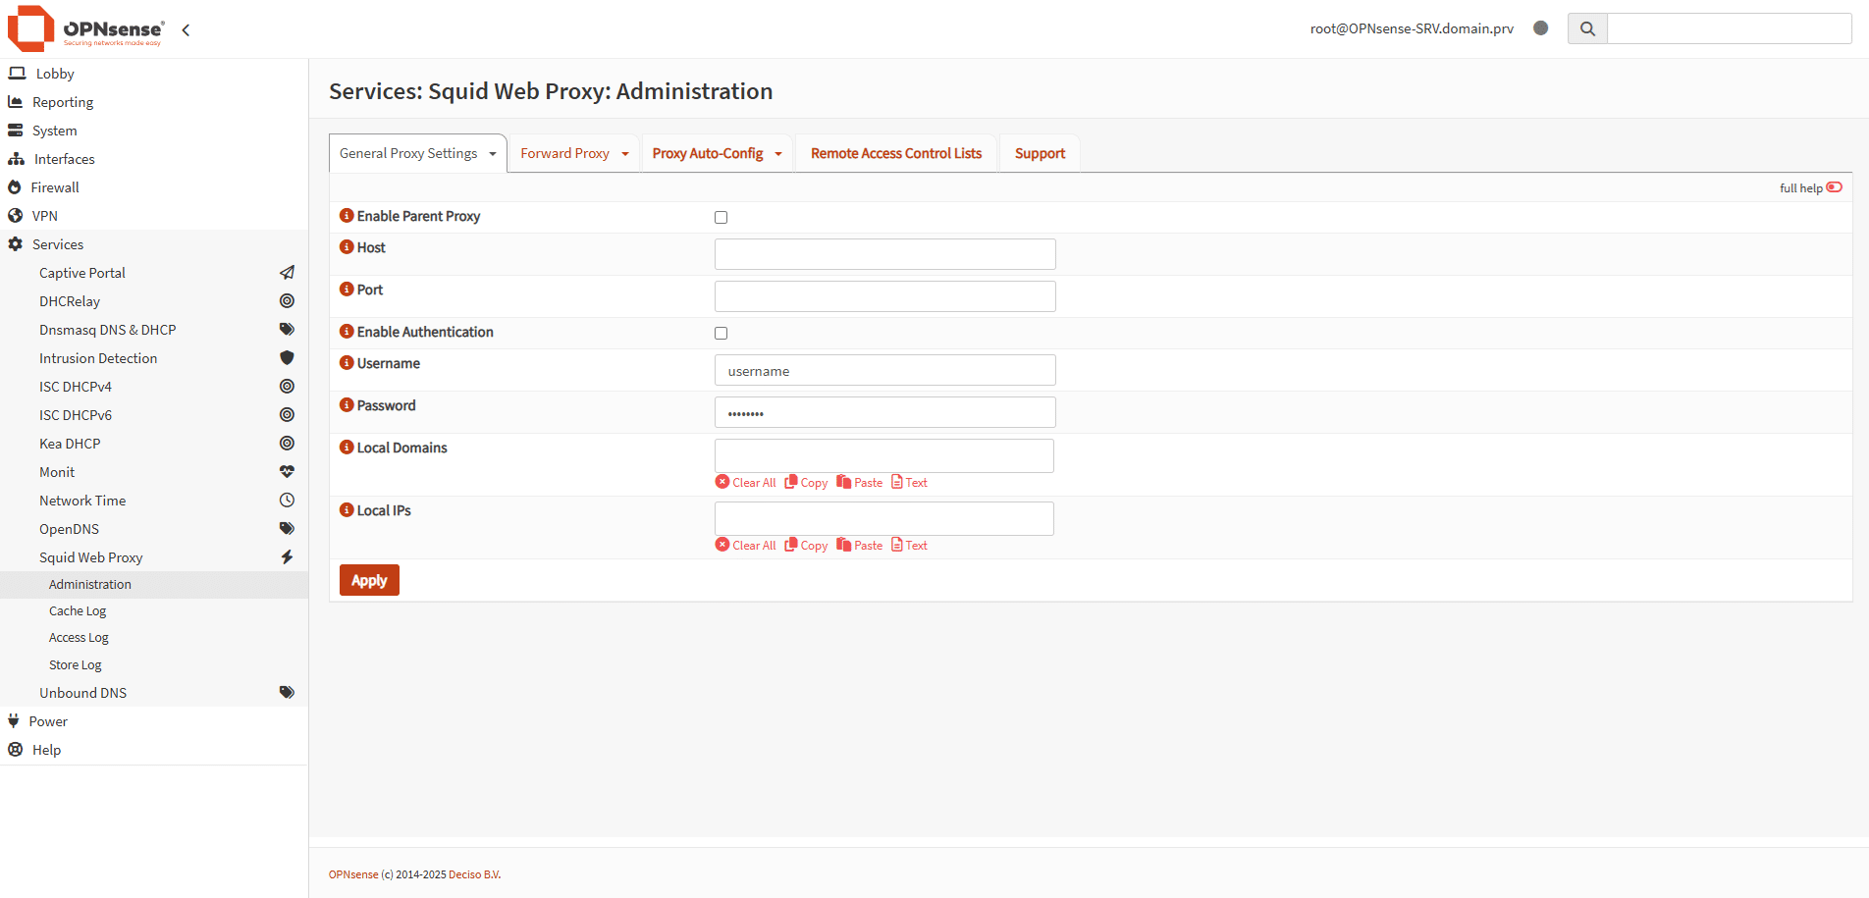This screenshot has height=898, width=1869.
Task: Click the Username input field
Action: pos(885,370)
